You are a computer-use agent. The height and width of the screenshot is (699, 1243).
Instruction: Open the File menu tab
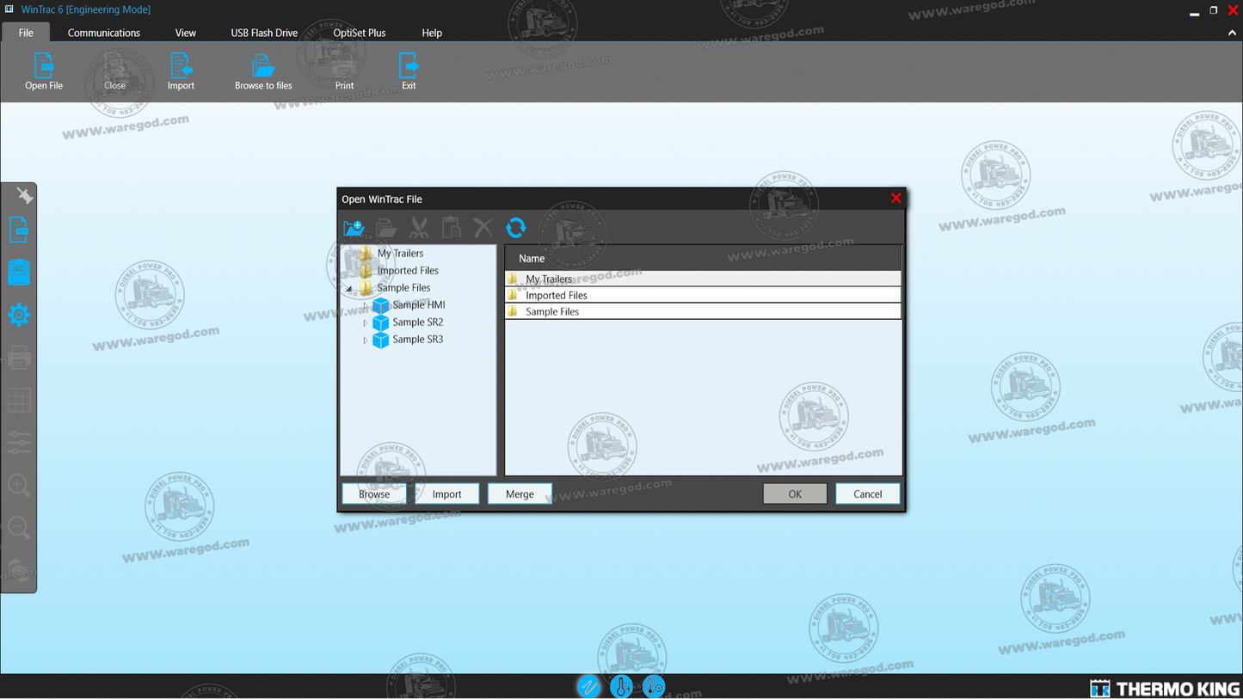[x=26, y=33]
